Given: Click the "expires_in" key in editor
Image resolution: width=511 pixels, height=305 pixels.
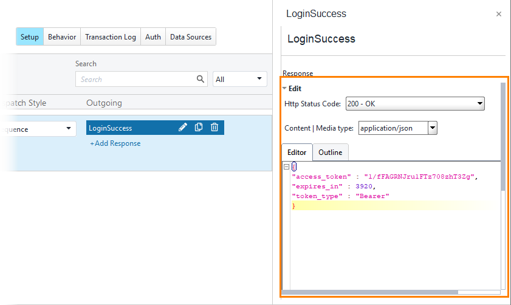Looking at the screenshot, I should [x=317, y=187].
